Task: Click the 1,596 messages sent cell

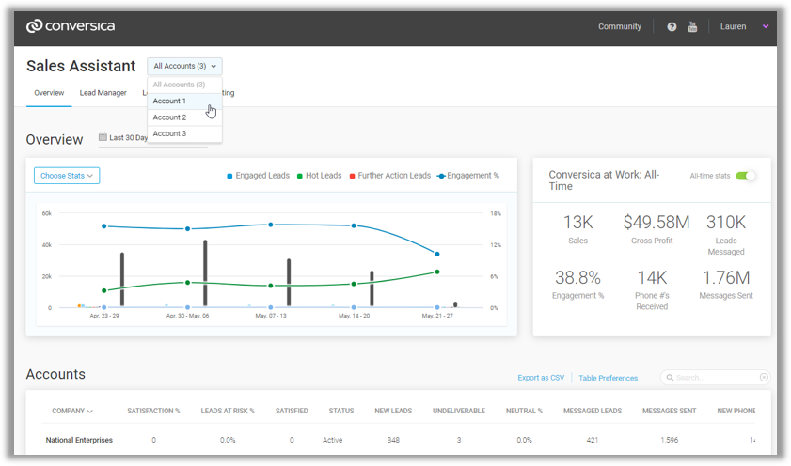Action: click(x=670, y=440)
